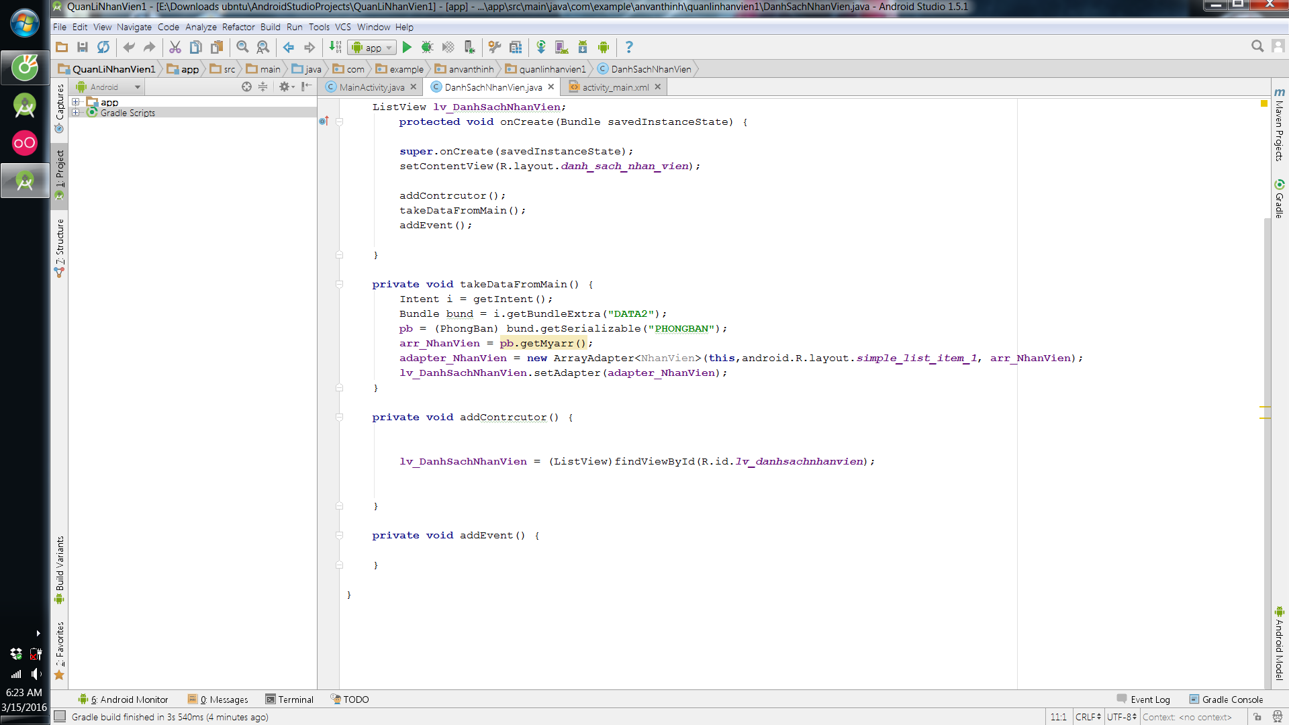
Task: Open Android Device Monitor icon
Action: pos(604,47)
